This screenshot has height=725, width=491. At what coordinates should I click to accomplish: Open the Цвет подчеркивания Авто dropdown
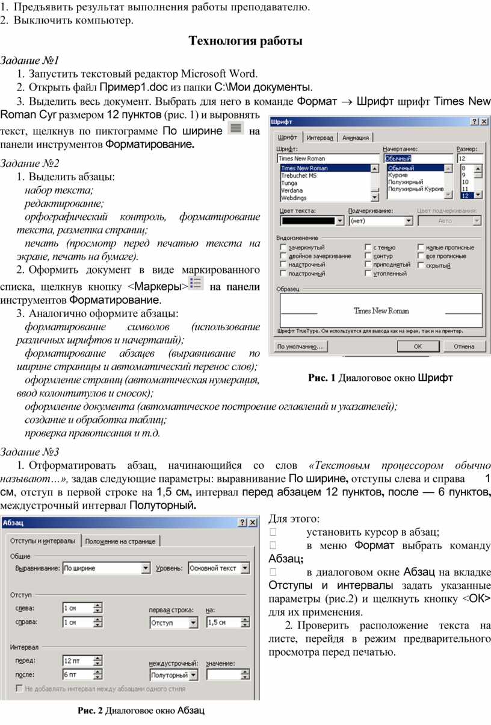click(x=449, y=221)
